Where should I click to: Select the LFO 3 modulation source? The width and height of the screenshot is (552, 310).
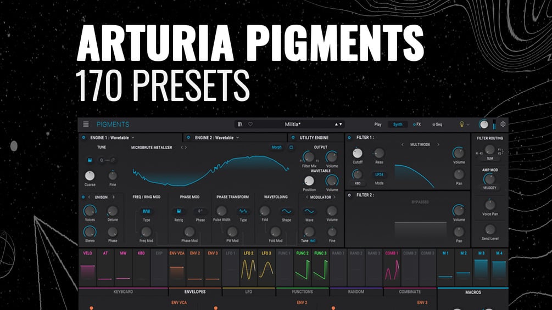pyautogui.click(x=266, y=267)
